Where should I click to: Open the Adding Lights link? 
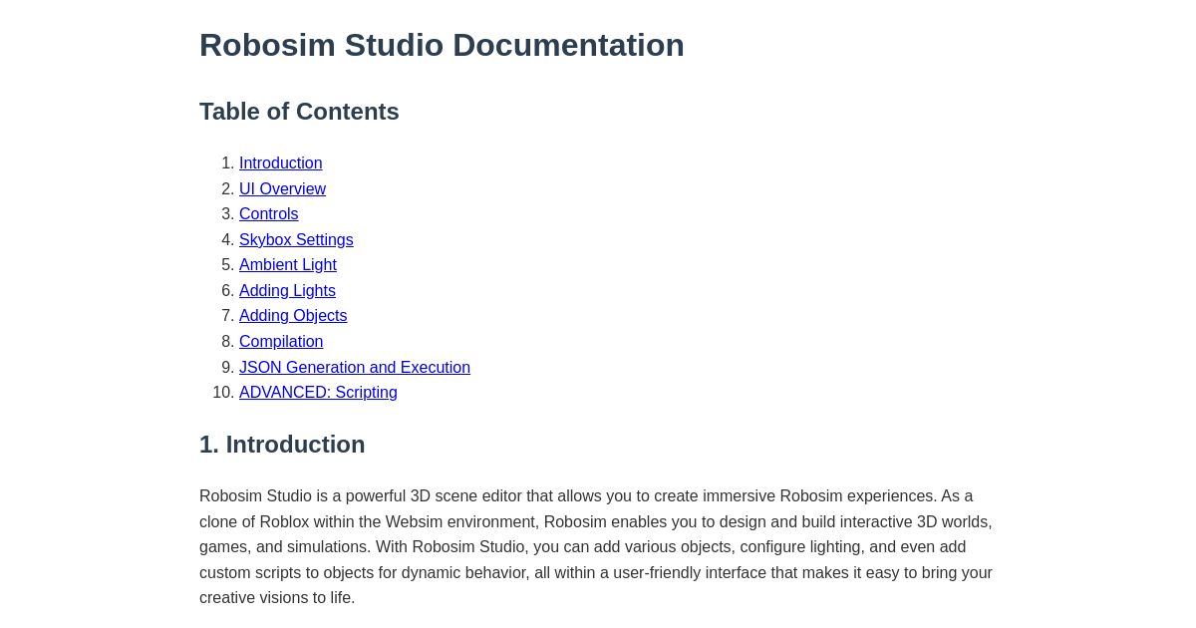pyautogui.click(x=287, y=290)
